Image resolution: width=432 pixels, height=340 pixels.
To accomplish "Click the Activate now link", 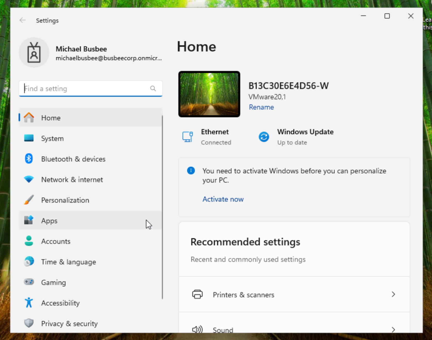I will pyautogui.click(x=223, y=199).
